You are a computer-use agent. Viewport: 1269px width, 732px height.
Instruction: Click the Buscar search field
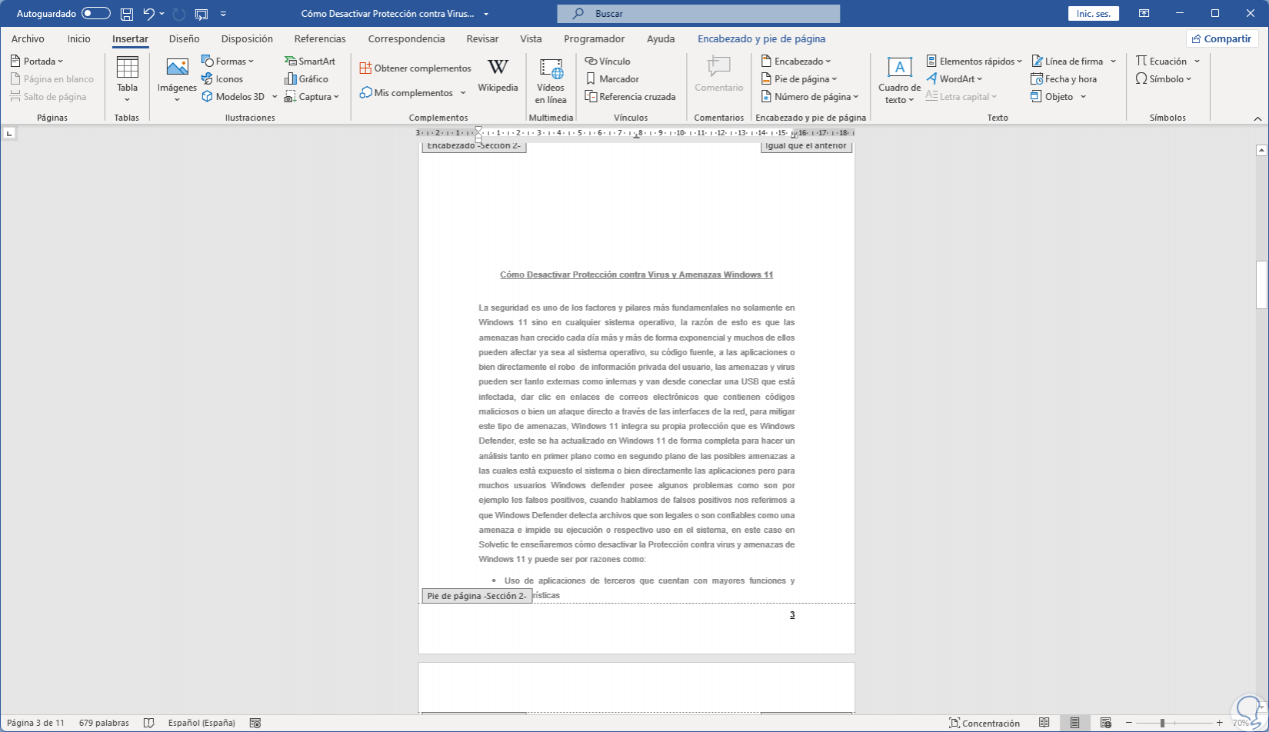click(x=698, y=14)
